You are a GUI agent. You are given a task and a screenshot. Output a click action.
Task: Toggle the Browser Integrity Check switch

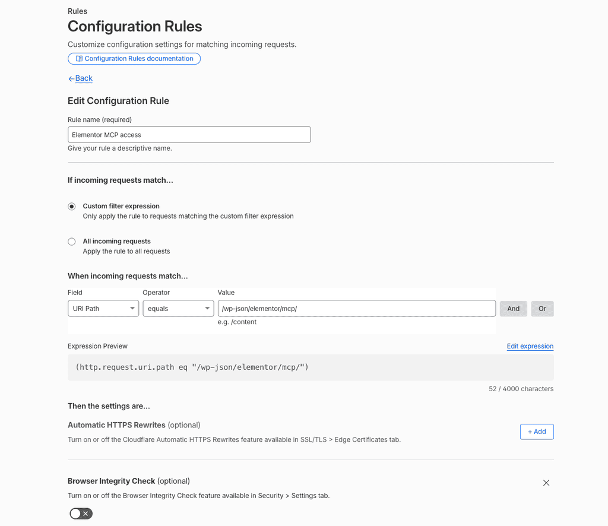click(81, 514)
